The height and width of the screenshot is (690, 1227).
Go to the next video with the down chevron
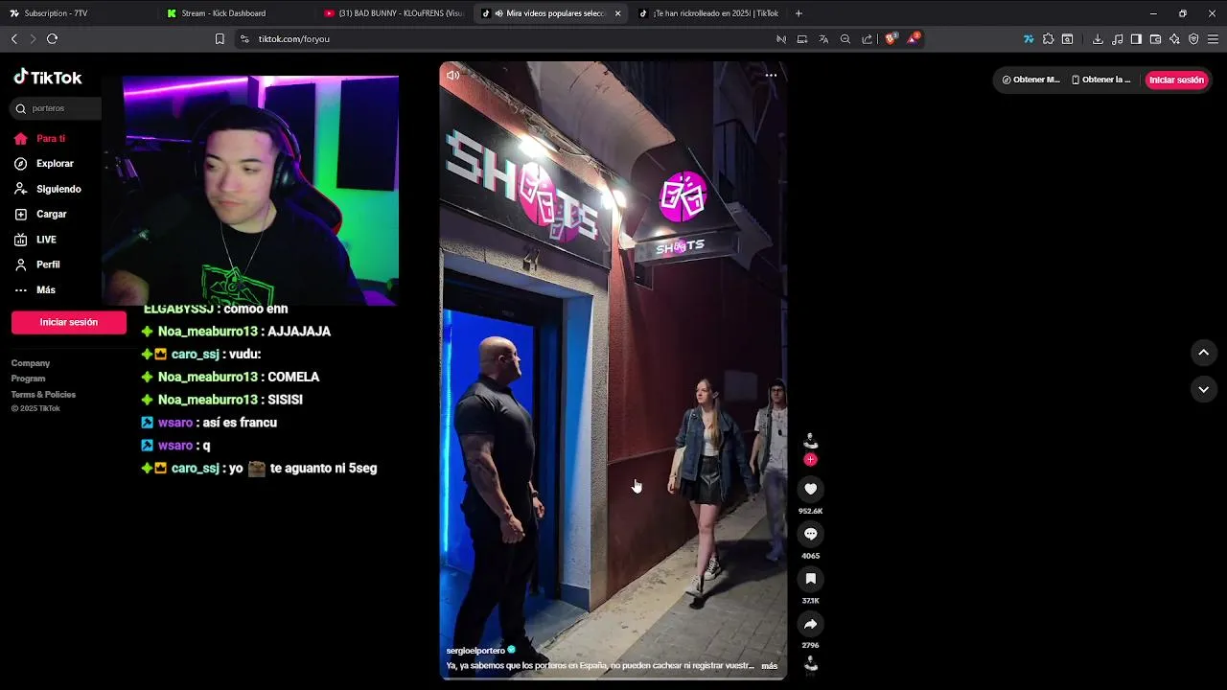pyautogui.click(x=1203, y=389)
